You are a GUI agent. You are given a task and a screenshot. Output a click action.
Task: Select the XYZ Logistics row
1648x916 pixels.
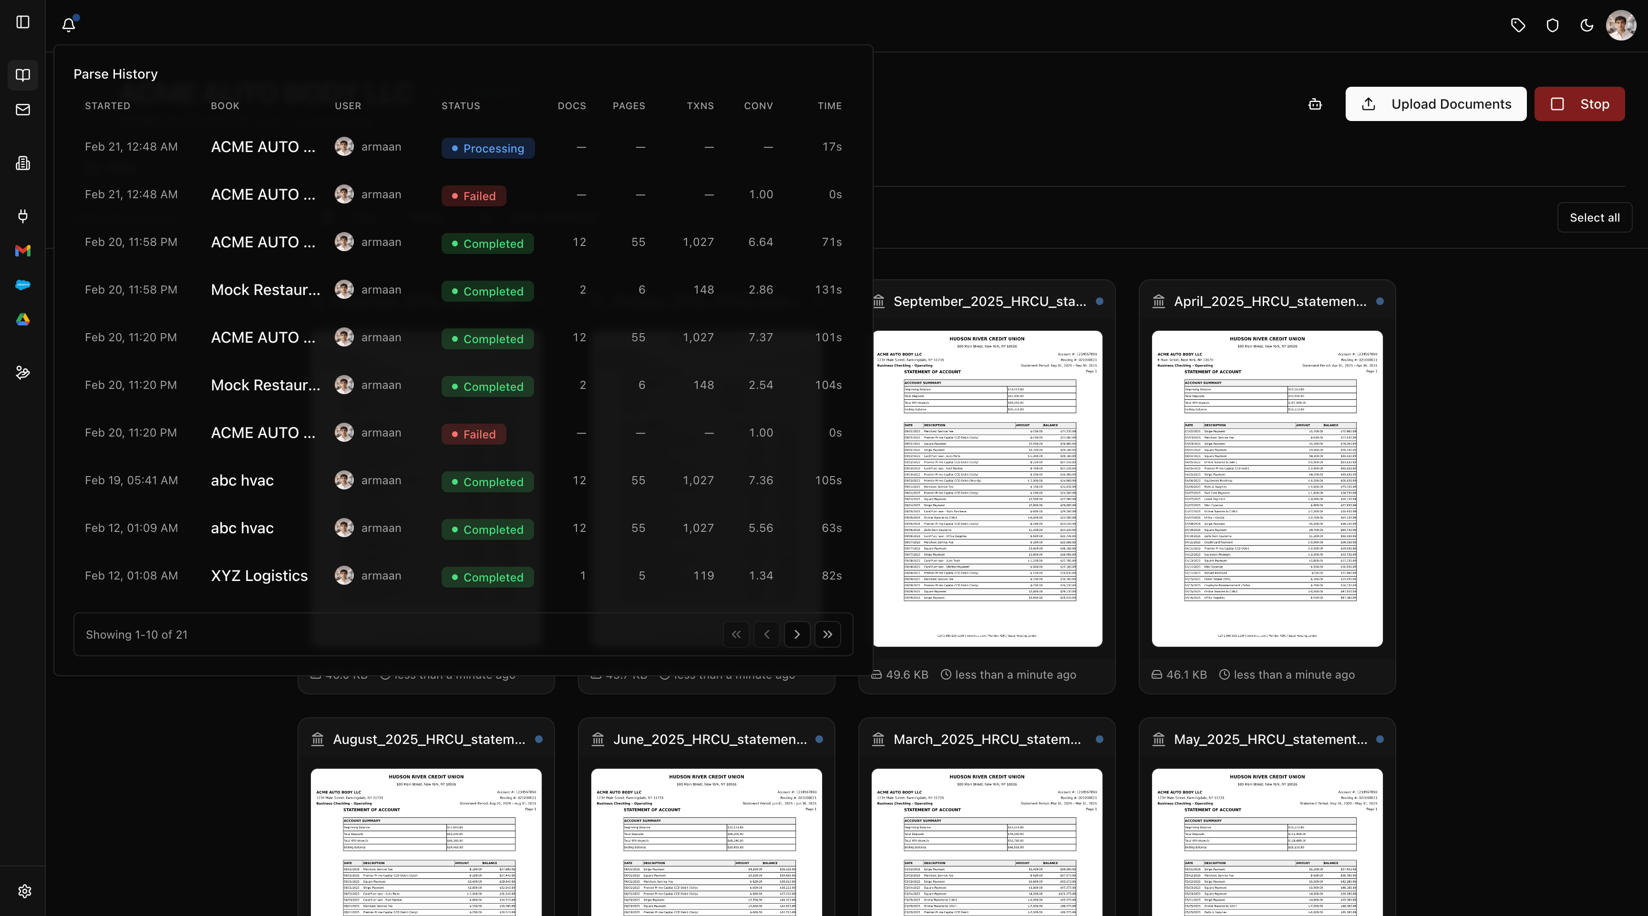(463, 575)
